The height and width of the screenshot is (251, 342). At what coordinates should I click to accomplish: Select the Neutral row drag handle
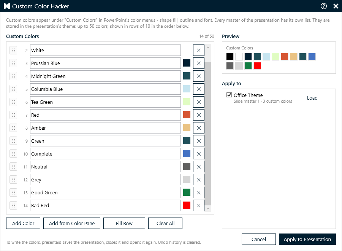pos(14,167)
